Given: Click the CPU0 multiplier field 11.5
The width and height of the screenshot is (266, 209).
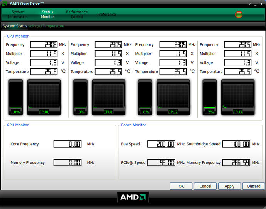Looking at the screenshot, I should tap(44, 54).
